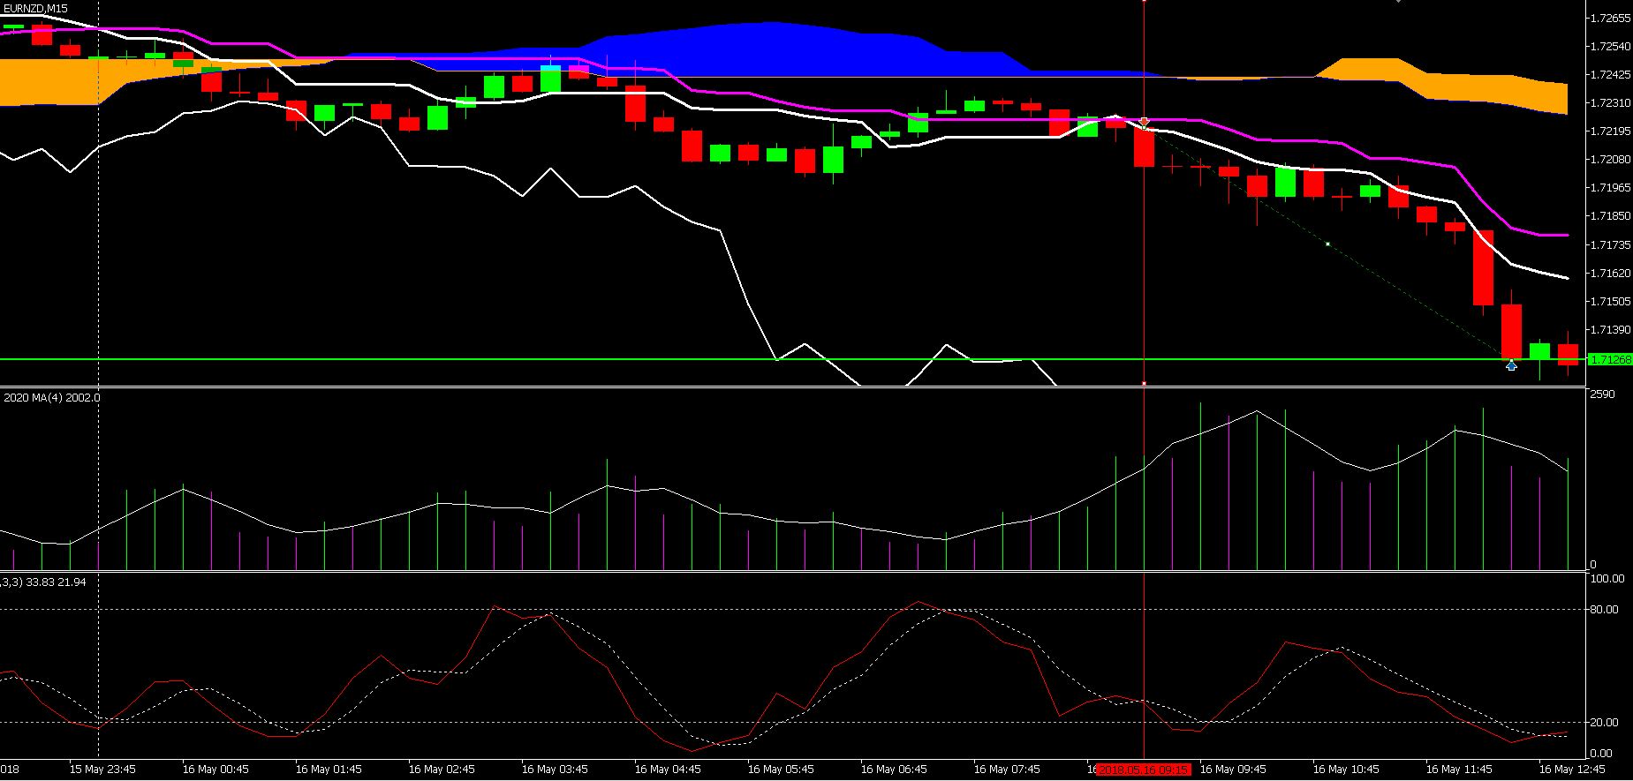Click the 1.71505 price axis label

[x=1609, y=302]
